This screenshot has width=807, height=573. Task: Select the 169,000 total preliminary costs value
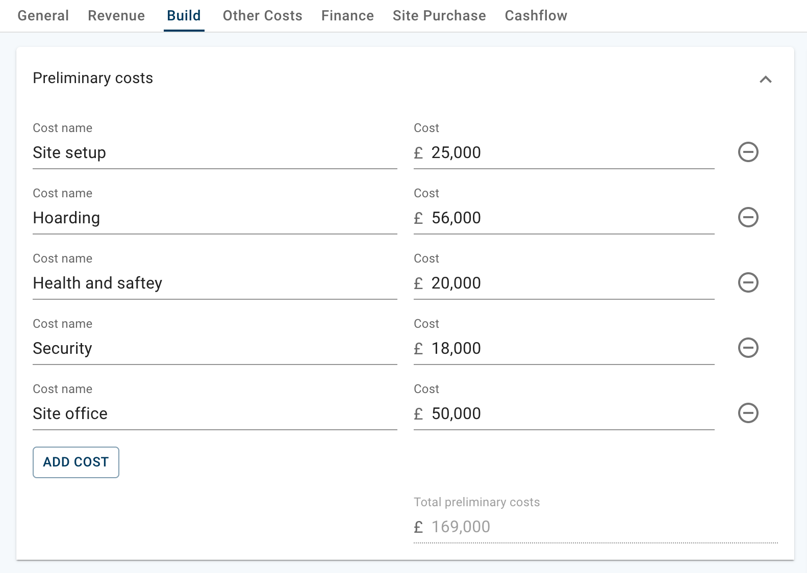(x=461, y=527)
